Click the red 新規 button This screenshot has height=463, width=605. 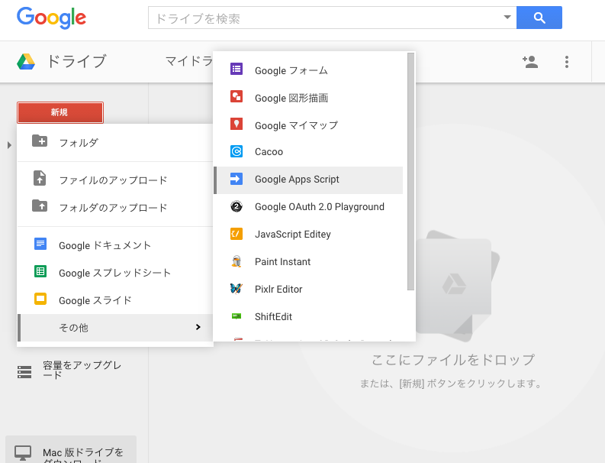[x=60, y=112]
